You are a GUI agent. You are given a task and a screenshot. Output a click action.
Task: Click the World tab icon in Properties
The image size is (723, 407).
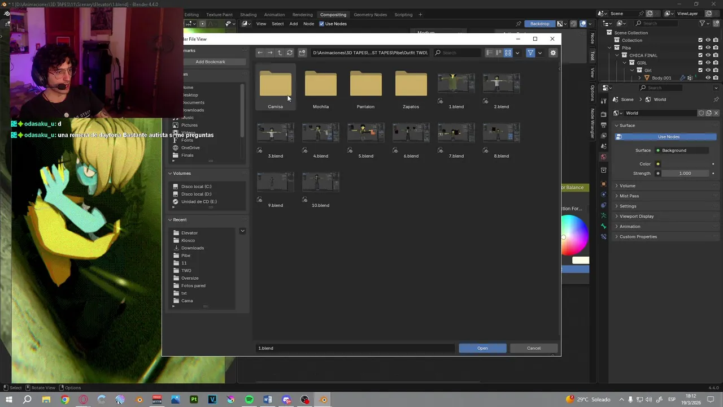pyautogui.click(x=604, y=157)
